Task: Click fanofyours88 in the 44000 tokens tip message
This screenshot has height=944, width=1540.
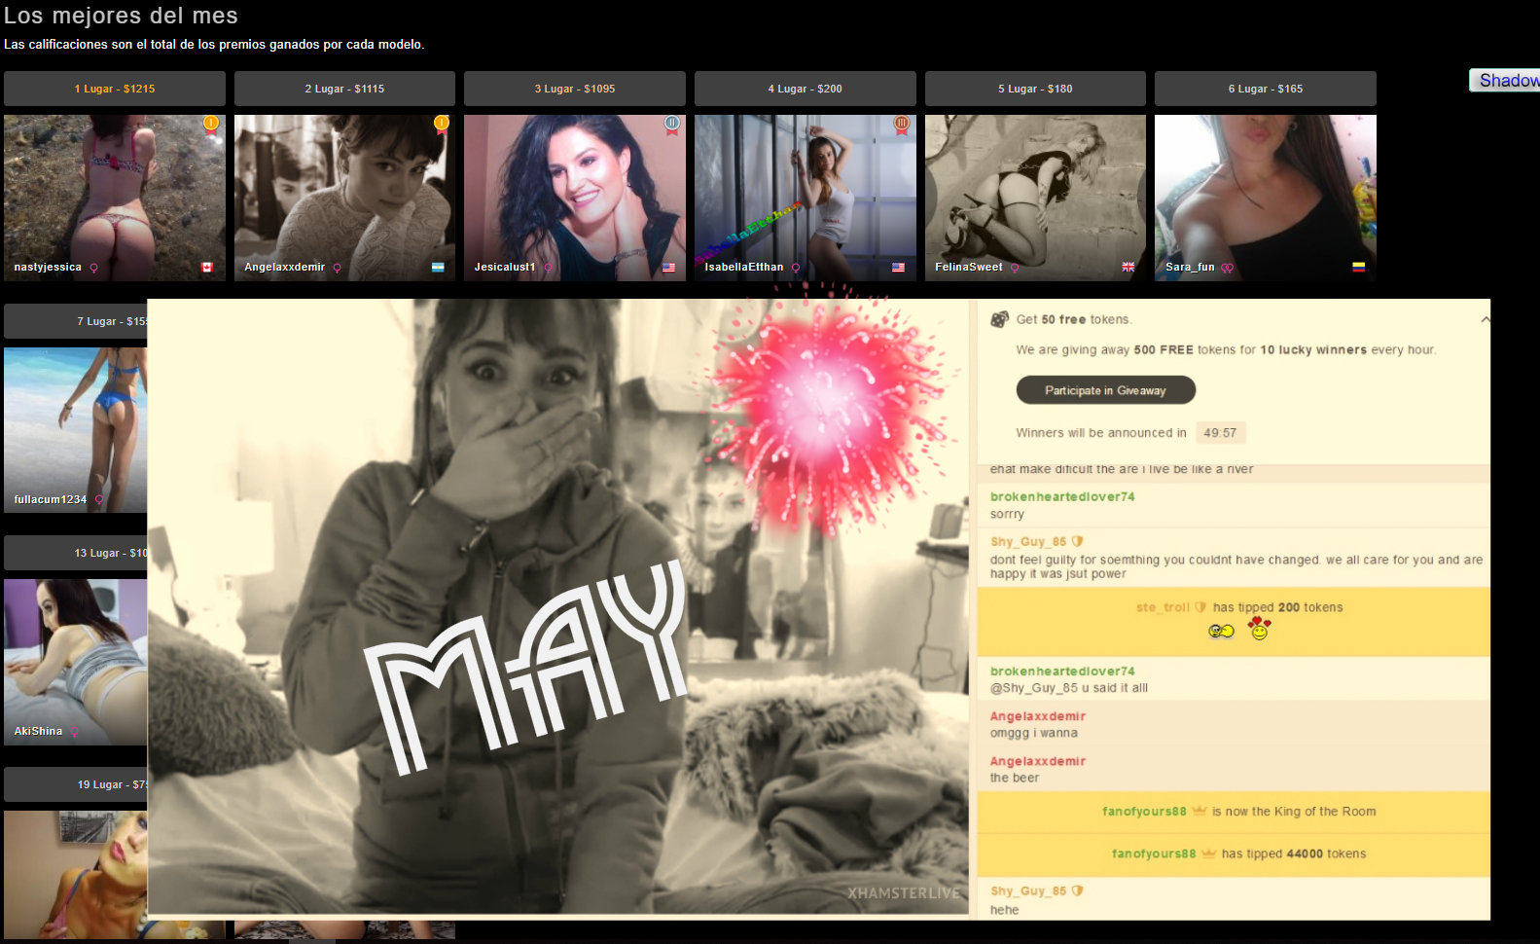Action: (x=1153, y=853)
